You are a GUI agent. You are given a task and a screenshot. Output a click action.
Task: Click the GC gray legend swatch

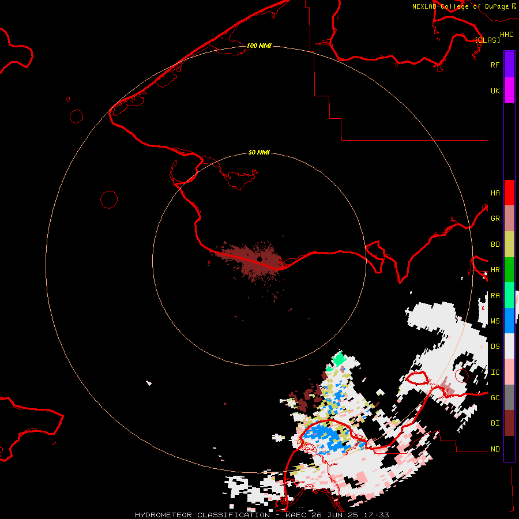click(x=509, y=397)
